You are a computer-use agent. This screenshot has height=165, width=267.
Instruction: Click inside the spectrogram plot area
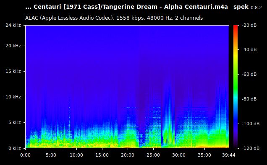click(127, 87)
